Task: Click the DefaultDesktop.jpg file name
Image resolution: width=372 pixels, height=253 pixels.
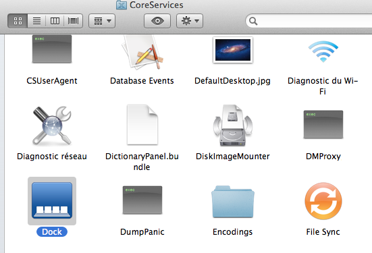Action: coord(232,81)
